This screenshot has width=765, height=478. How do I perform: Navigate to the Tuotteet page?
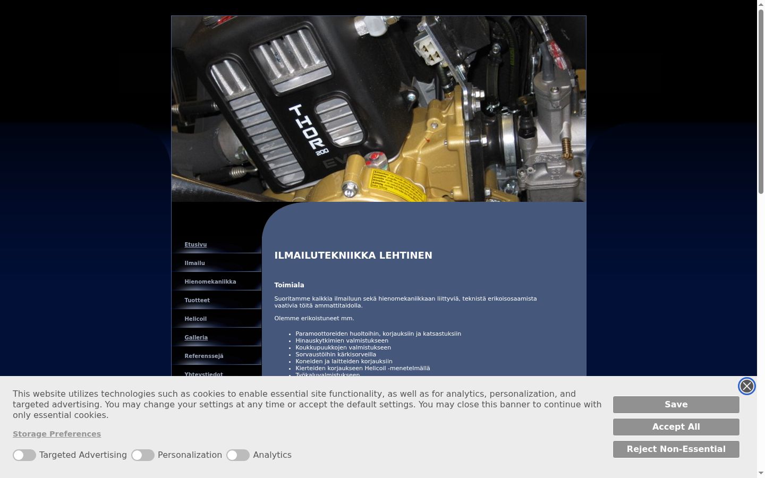click(197, 300)
